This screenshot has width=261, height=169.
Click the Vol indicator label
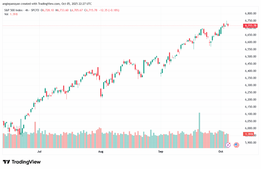coord(6,14)
